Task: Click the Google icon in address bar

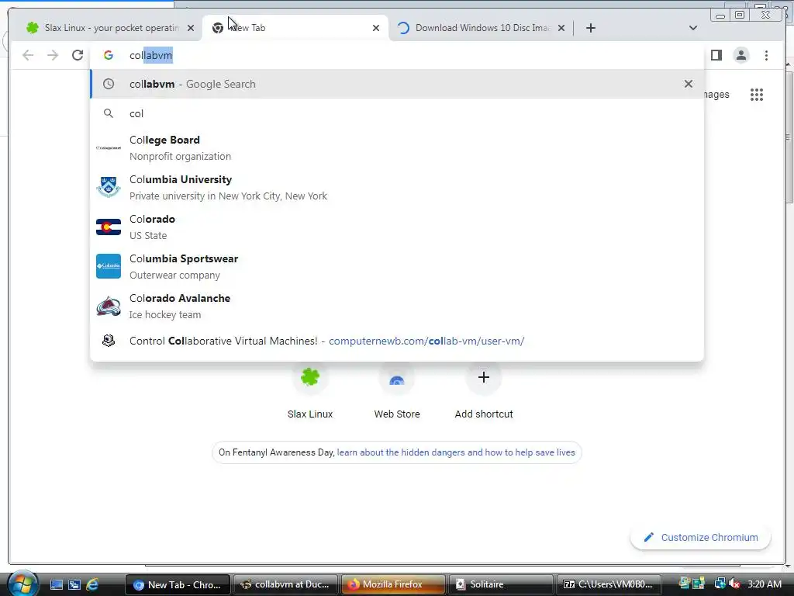Action: pyautogui.click(x=109, y=55)
